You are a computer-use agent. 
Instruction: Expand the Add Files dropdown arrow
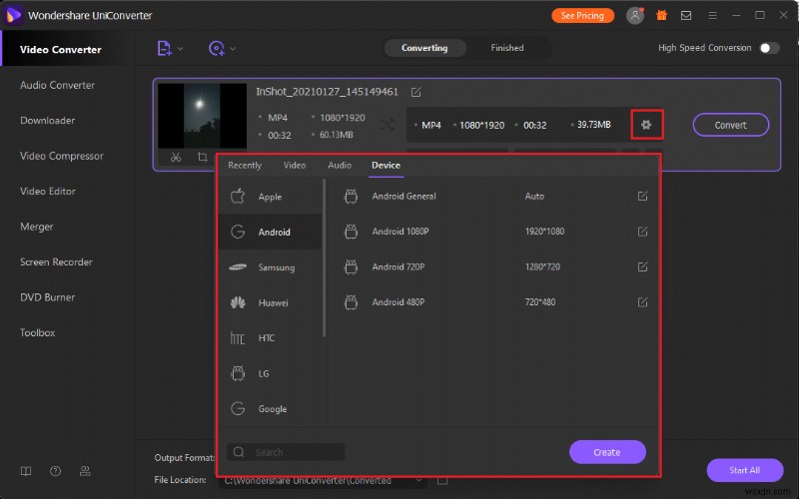click(x=180, y=48)
